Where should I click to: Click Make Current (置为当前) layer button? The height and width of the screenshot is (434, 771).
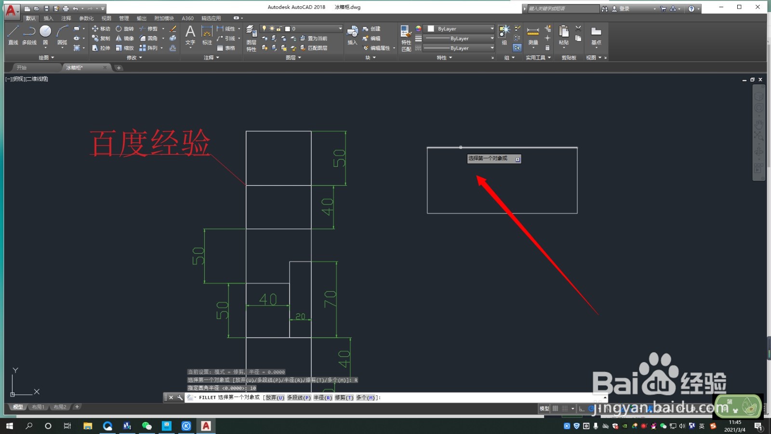coord(314,39)
